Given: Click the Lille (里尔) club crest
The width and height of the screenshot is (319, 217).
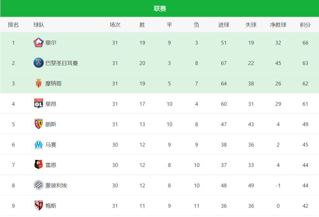Looking at the screenshot, I should pos(39,42).
